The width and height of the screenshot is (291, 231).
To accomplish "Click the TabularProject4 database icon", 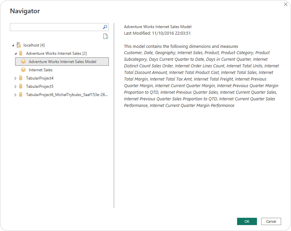I will point(21,78).
